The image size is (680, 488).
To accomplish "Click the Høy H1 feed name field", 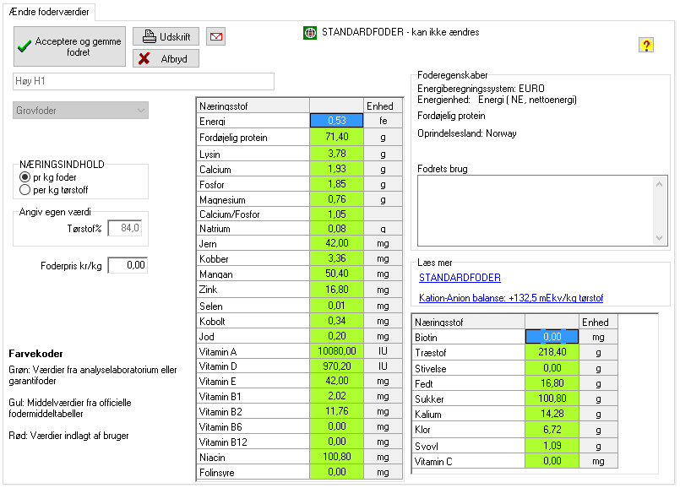I will pos(144,81).
